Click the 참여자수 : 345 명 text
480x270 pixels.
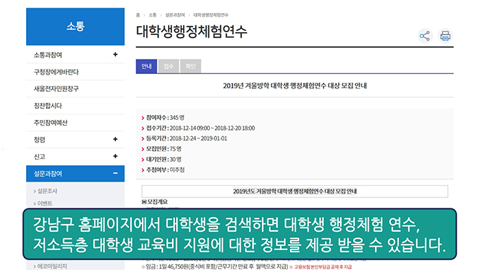165,118
